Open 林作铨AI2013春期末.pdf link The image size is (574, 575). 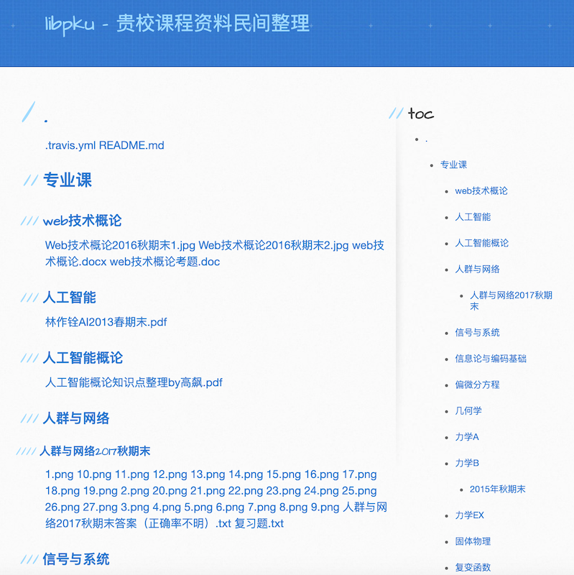106,322
